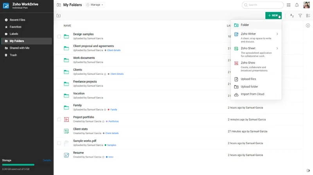This screenshot has height=175, width=313.
Task: Open the filter funnel icon
Action: click(300, 16)
